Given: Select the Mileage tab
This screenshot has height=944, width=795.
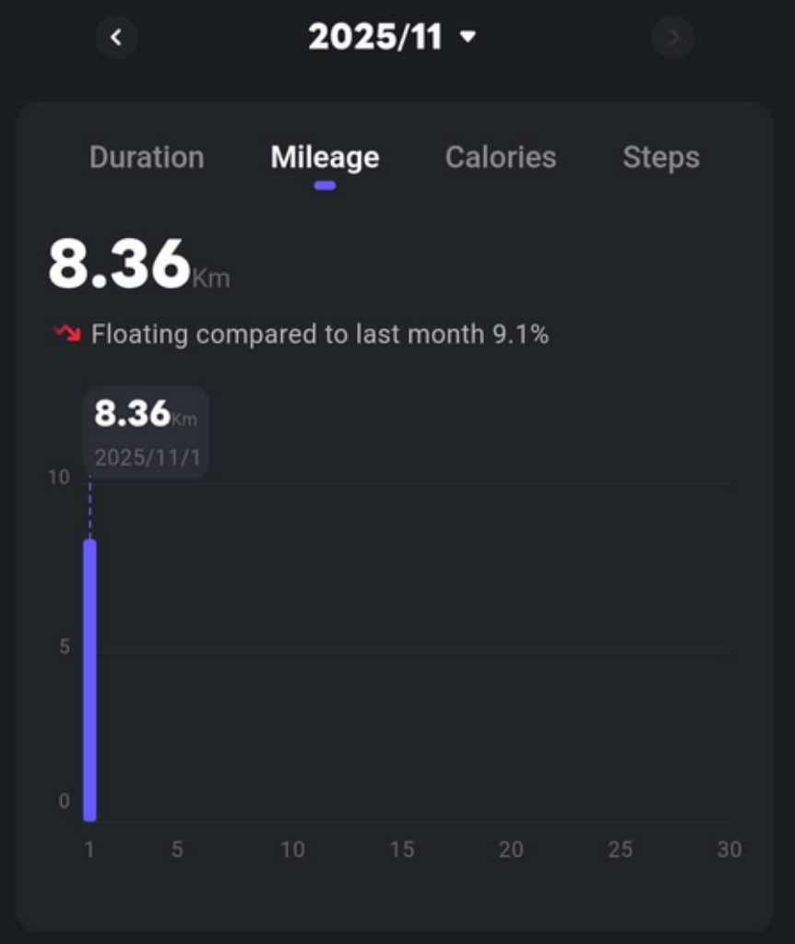Looking at the screenshot, I should [325, 158].
